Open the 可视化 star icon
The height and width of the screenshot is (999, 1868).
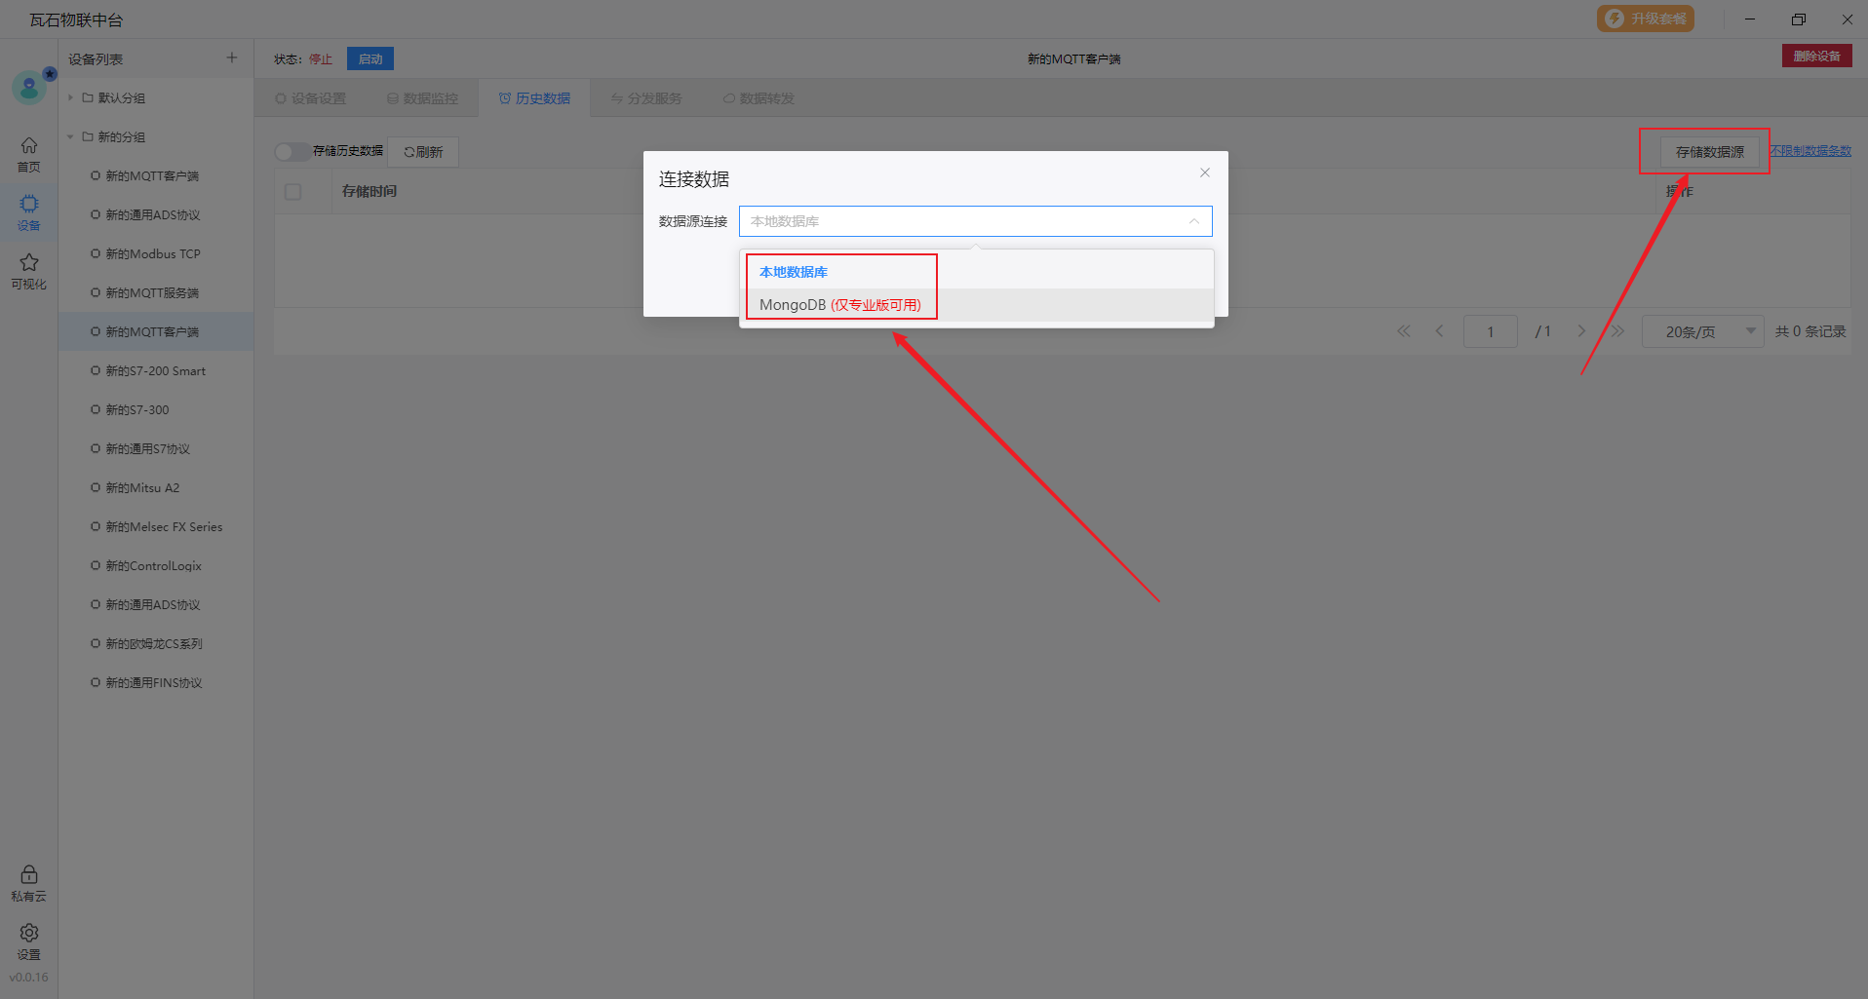pyautogui.click(x=29, y=270)
